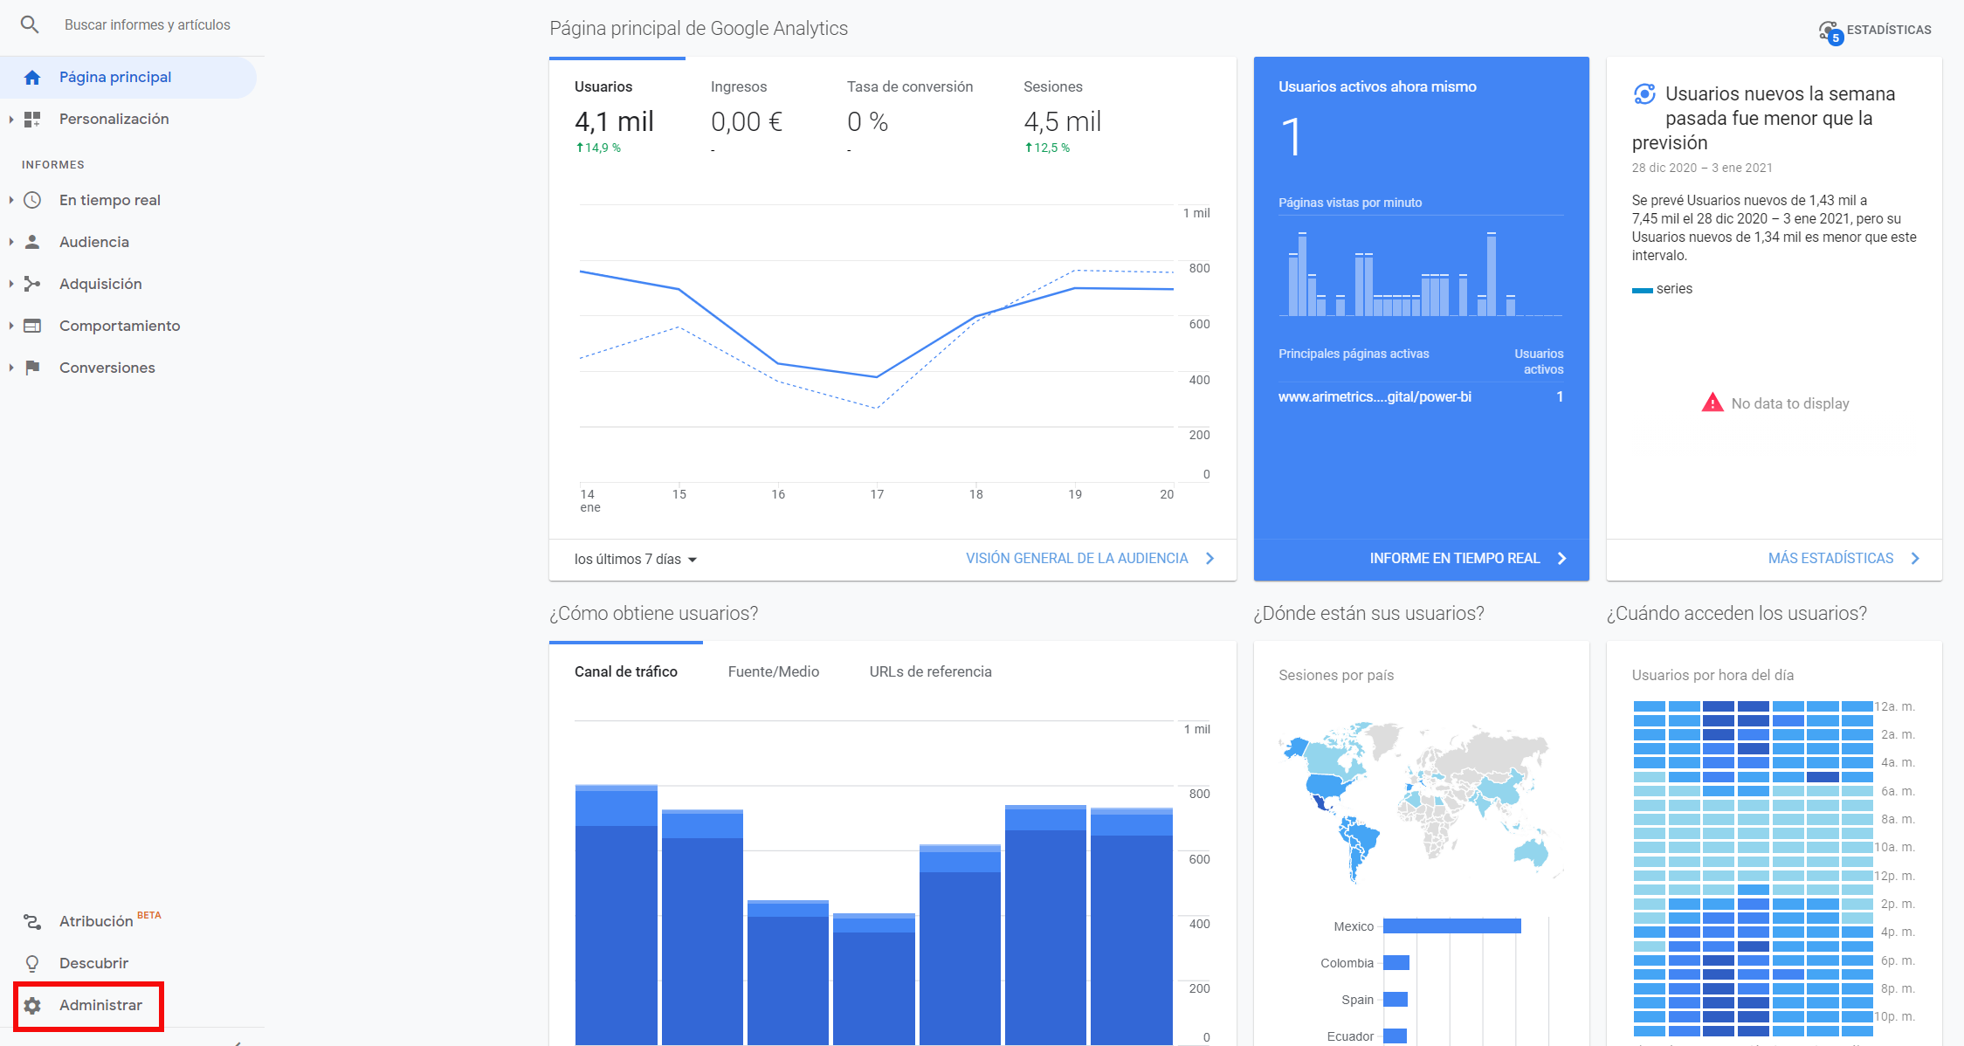This screenshot has height=1046, width=1964.
Task: Click the Personalización dashboard icon
Action: point(32,119)
